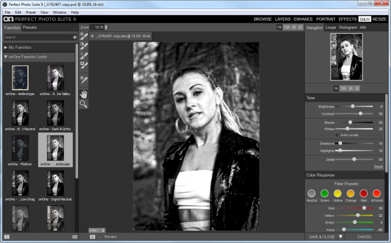The image size is (391, 243).
Task: Click Fit button under Navigator thumbnail
Action: click(x=336, y=89)
